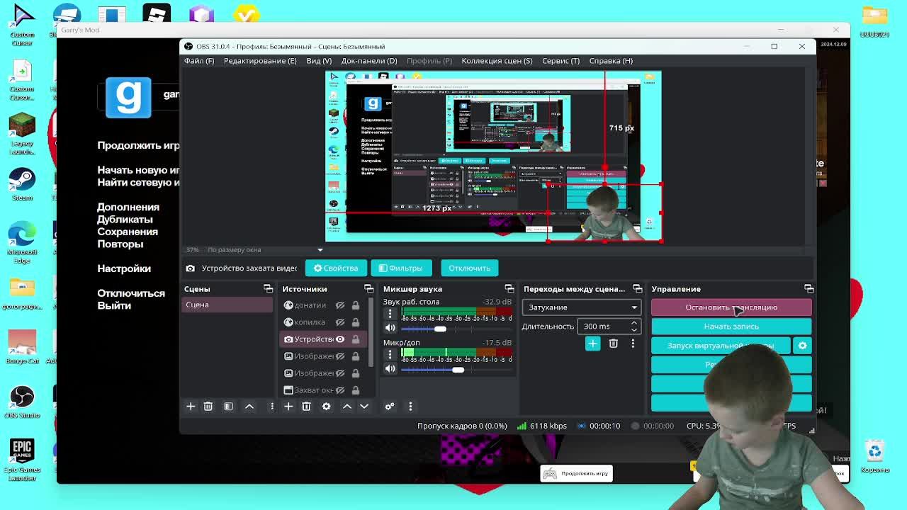Increase the transition duration with up arrow
Image resolution: width=907 pixels, height=510 pixels.
click(634, 322)
